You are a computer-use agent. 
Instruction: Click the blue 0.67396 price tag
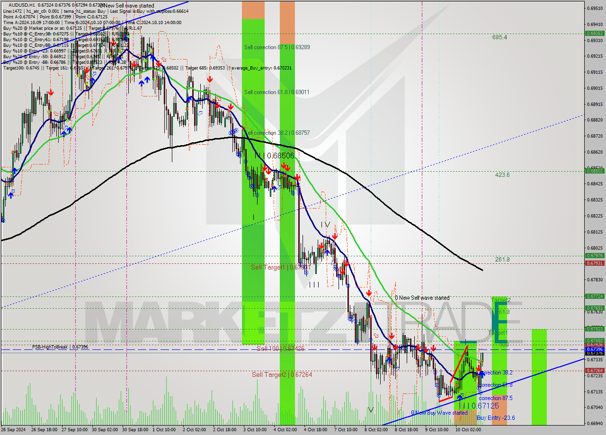(x=595, y=349)
